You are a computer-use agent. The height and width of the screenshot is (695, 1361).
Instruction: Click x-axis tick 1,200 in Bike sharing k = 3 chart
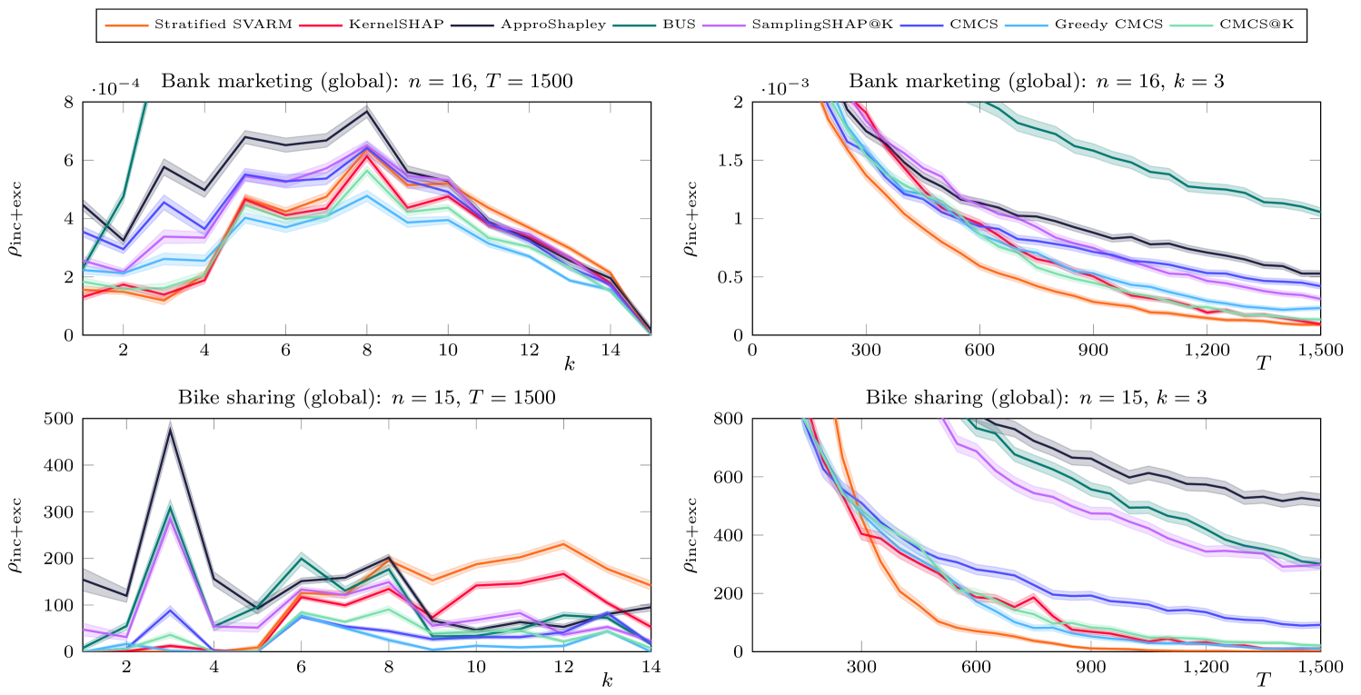[1207, 669]
